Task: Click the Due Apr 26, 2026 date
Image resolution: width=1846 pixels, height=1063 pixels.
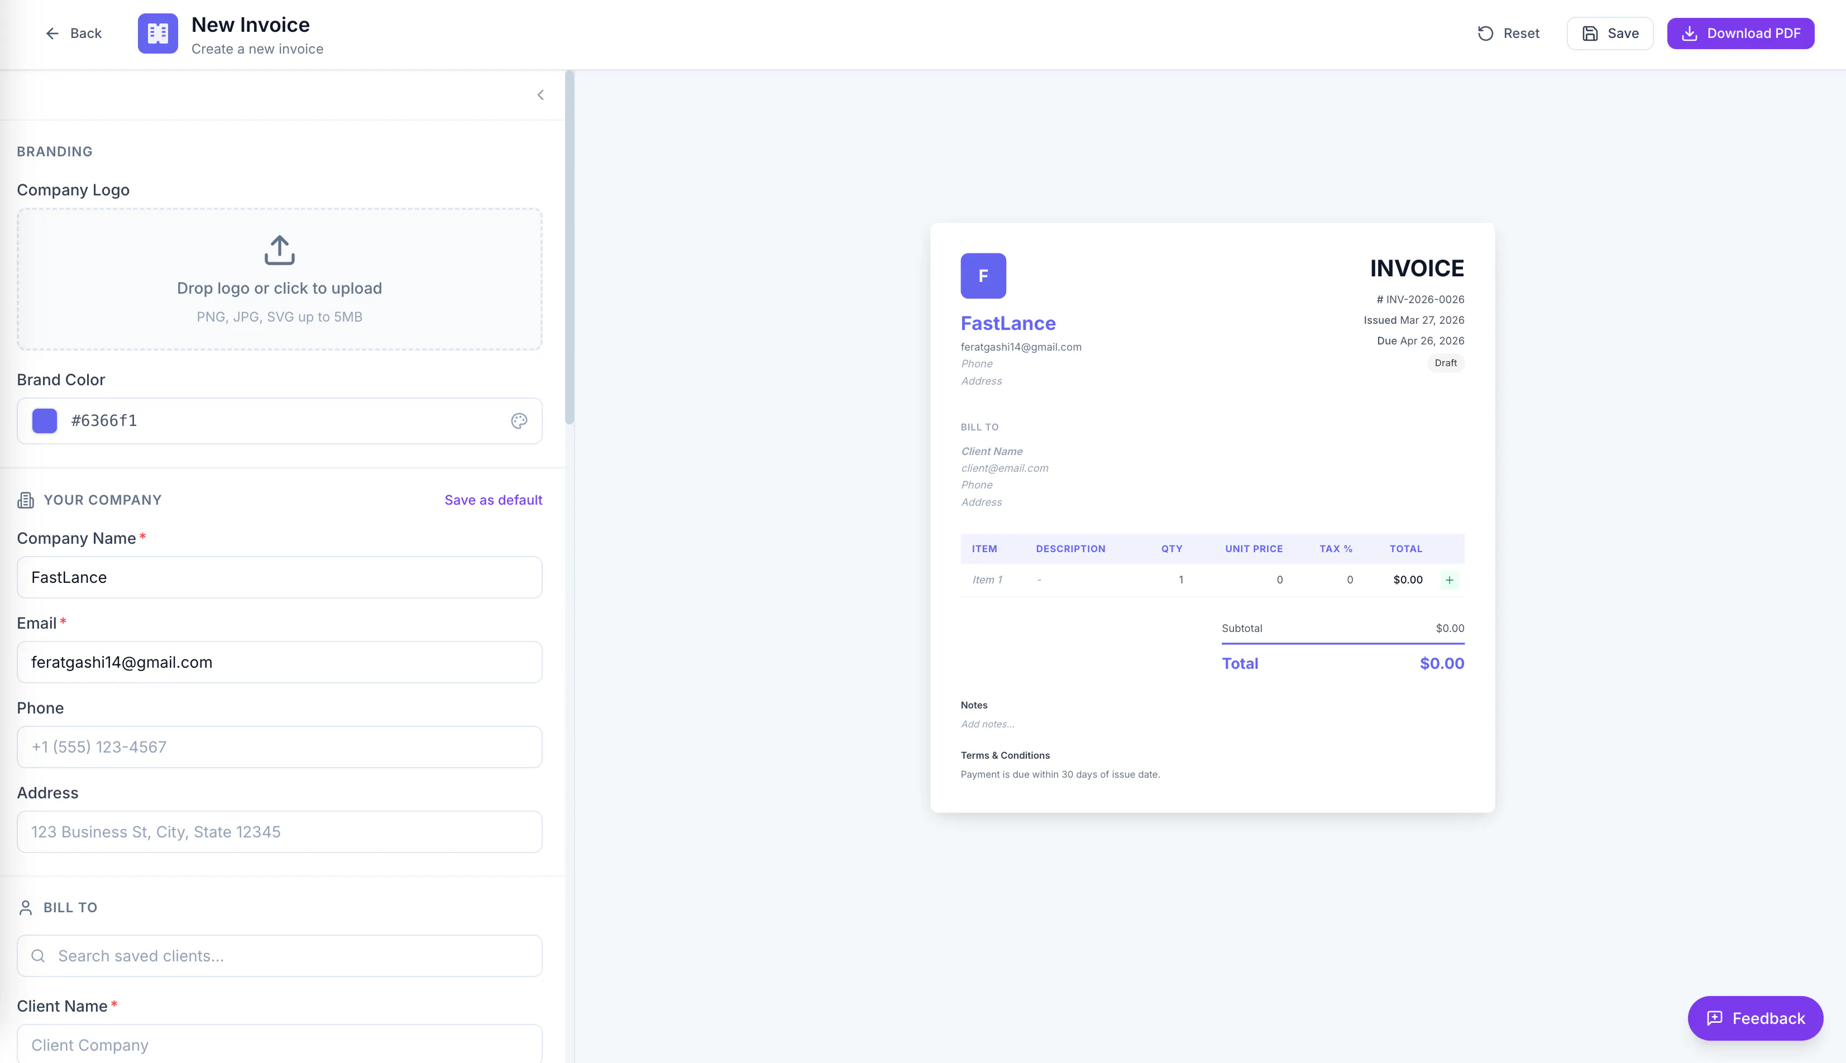Action: pyautogui.click(x=1421, y=340)
